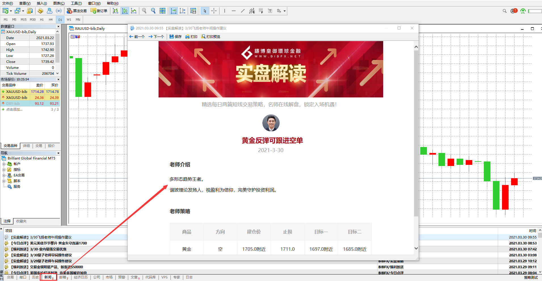Open the chart profiles icon
This screenshot has height=281, width=542.
coord(18,11)
